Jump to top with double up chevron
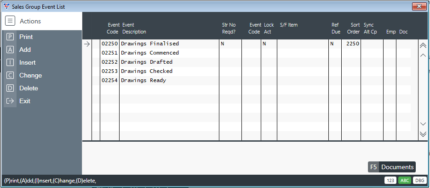 (423, 46)
